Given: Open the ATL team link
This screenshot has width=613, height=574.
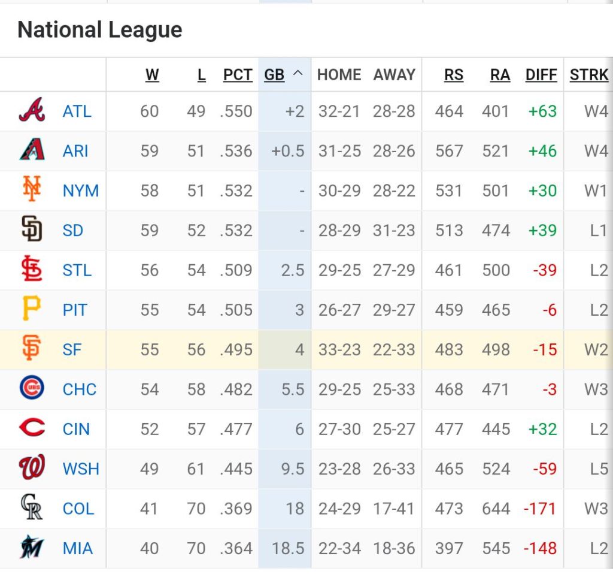Looking at the screenshot, I should [77, 111].
